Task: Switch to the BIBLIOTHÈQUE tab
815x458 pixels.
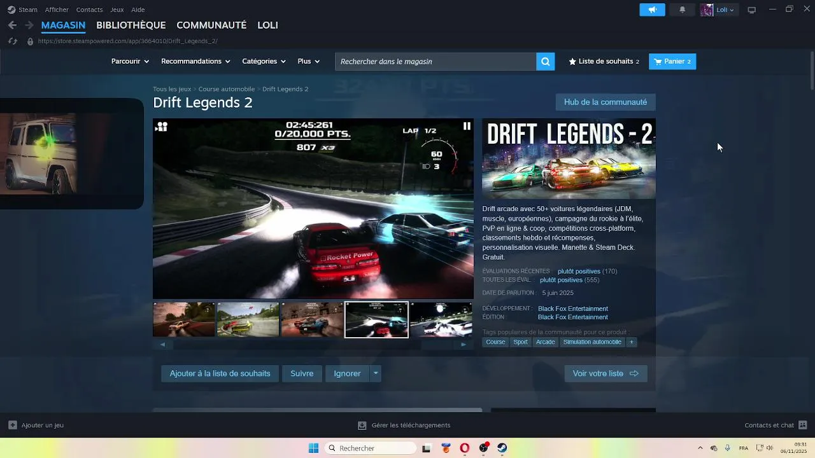Action: tap(131, 25)
